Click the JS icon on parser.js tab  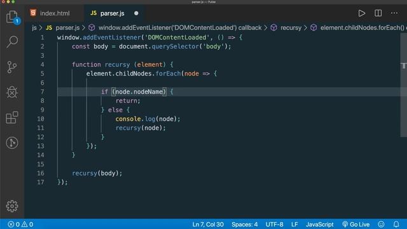click(x=93, y=13)
